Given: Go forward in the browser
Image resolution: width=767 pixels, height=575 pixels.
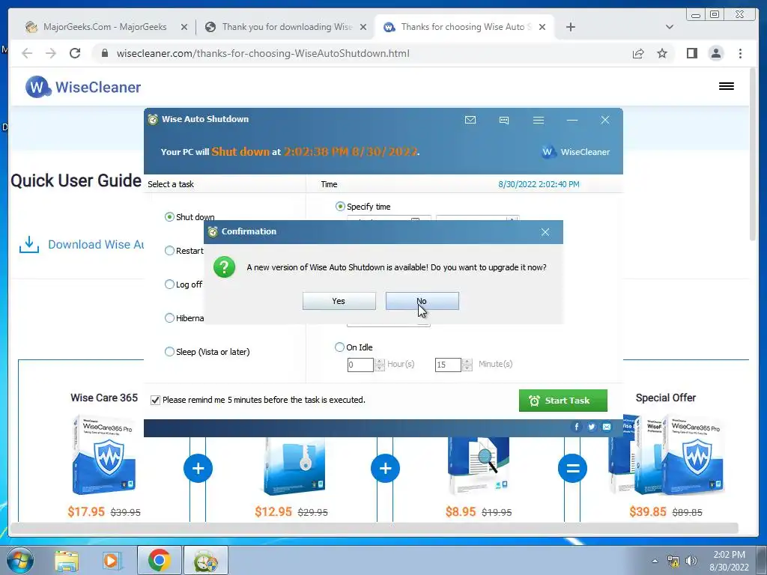Looking at the screenshot, I should tap(51, 53).
